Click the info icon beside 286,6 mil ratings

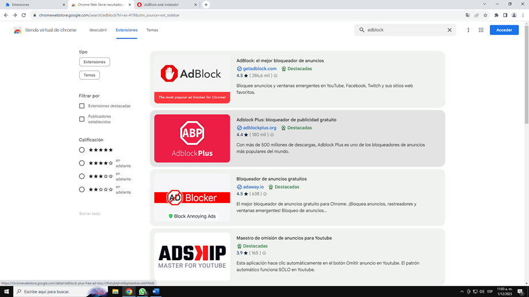[x=276, y=76]
